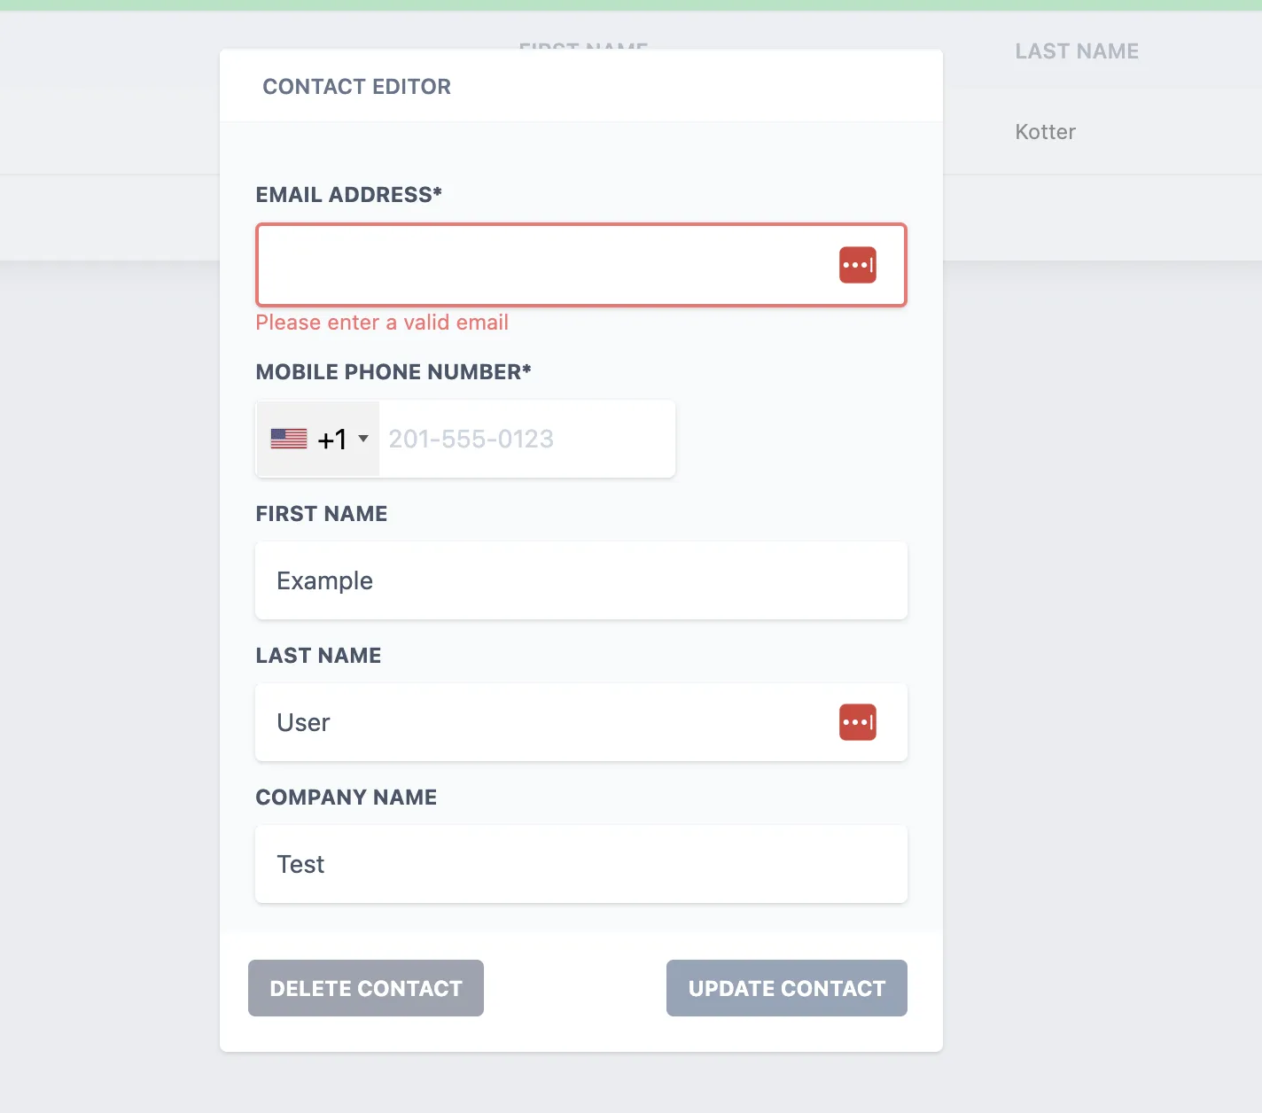Click the First Name form label

click(x=321, y=514)
